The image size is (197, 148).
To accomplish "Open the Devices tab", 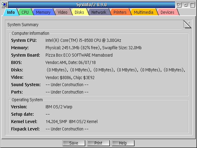I will click(x=167, y=12).
